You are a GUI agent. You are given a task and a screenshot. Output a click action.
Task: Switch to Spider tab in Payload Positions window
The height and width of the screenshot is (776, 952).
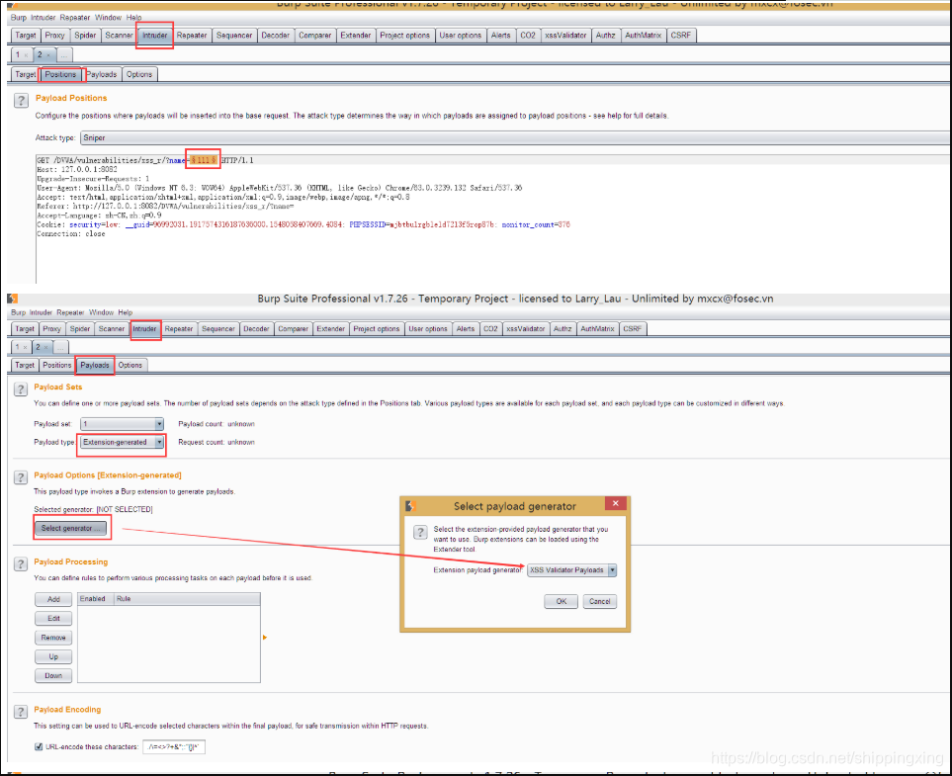coord(85,36)
